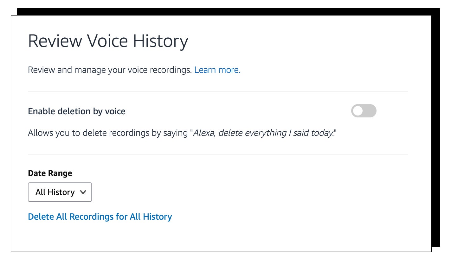
Task: Click the Review Voice History heading
Action: [108, 41]
